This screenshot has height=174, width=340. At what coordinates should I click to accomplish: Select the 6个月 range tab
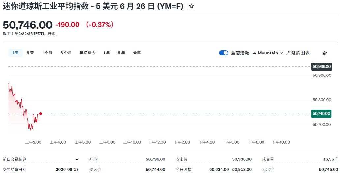click(x=66, y=53)
